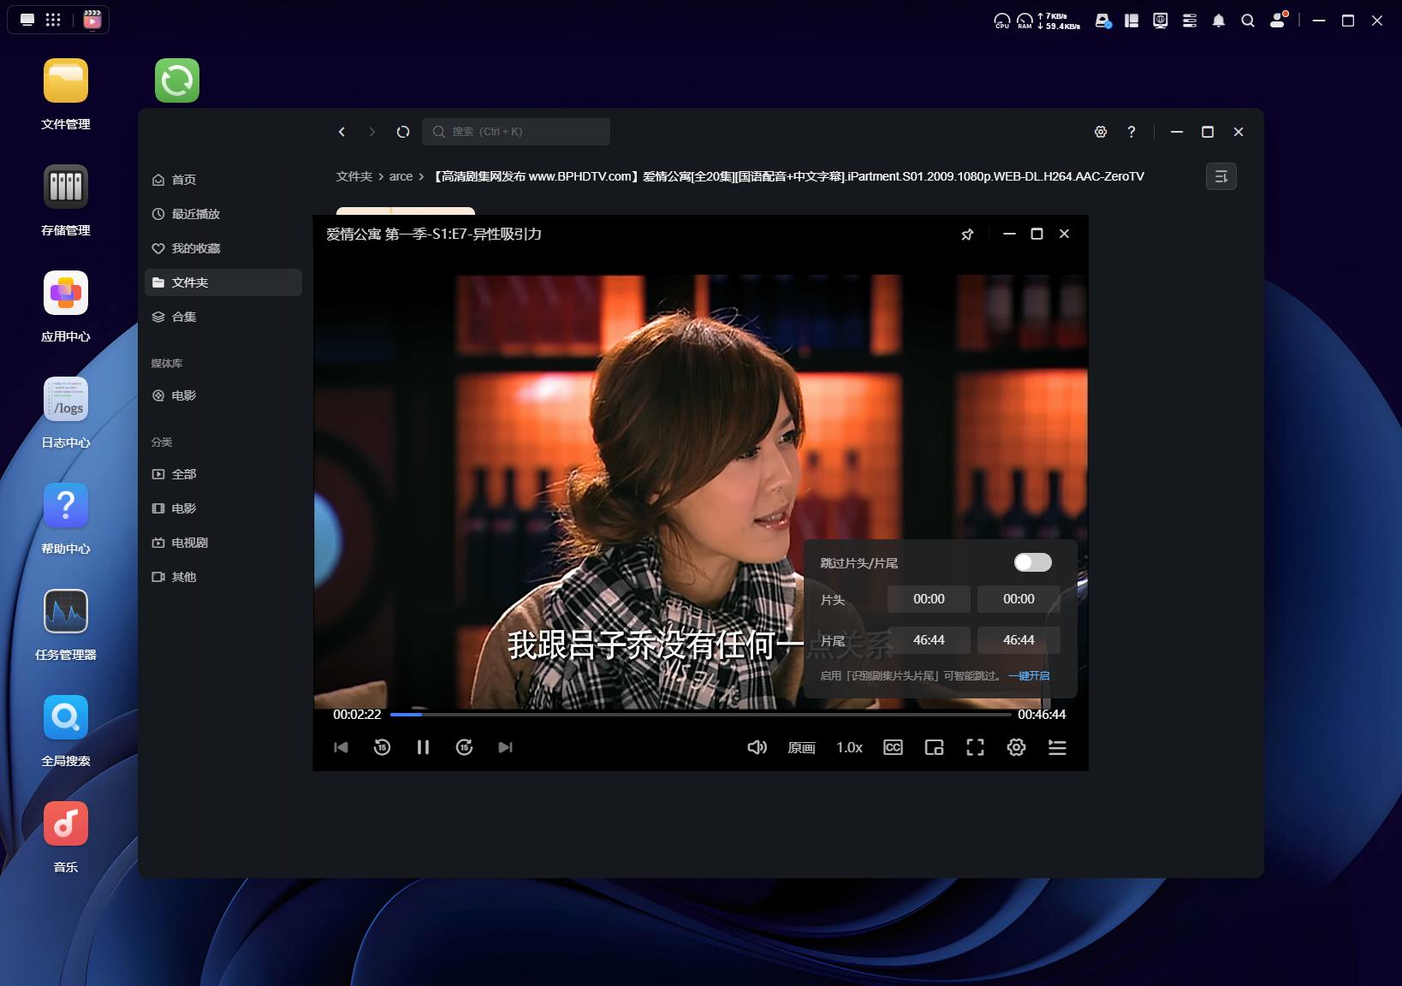Skip forward 15 seconds
The width and height of the screenshot is (1402, 986).
464,747
